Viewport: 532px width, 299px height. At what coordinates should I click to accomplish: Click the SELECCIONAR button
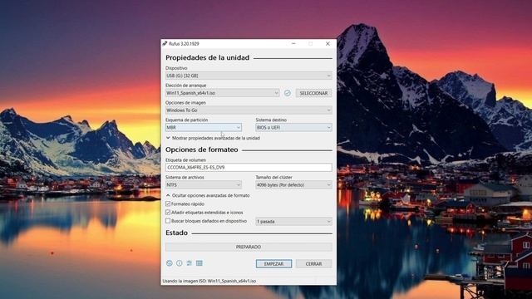tap(314, 93)
